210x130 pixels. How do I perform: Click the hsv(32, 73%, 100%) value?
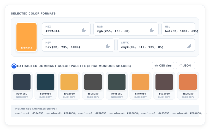click(63, 47)
